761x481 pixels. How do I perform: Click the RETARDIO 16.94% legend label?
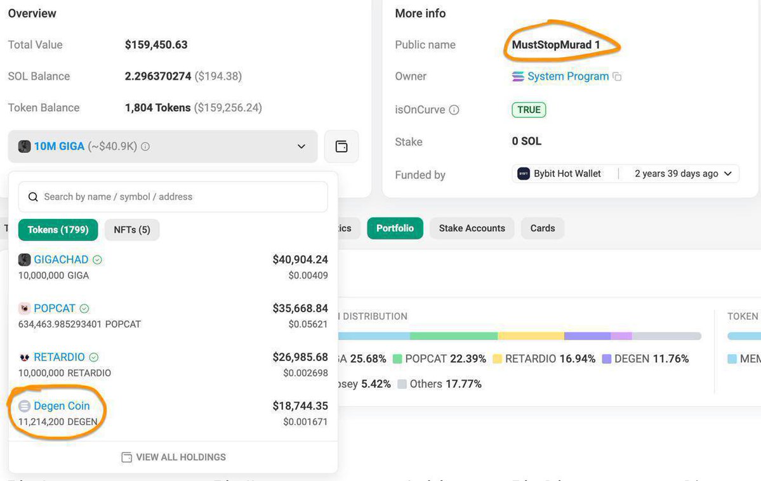(x=550, y=359)
